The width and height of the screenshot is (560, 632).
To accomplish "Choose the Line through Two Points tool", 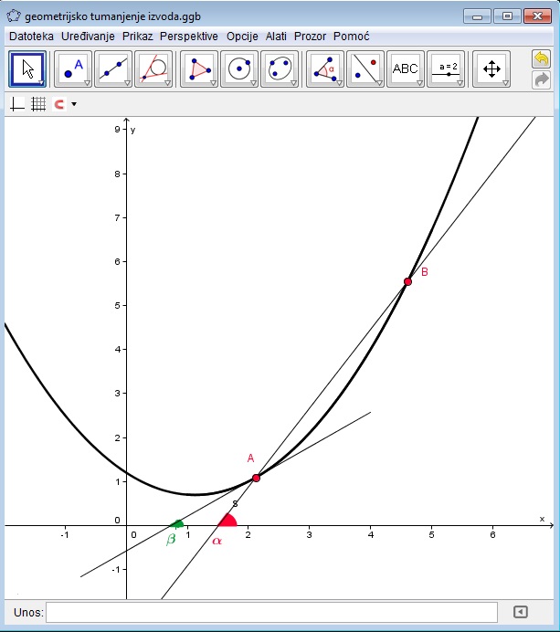I will point(112,68).
